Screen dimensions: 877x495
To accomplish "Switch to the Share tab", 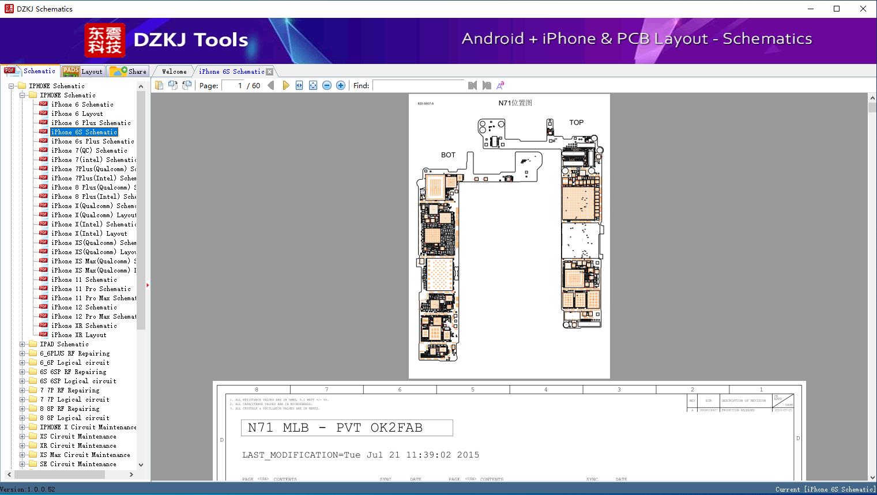I will (x=128, y=71).
